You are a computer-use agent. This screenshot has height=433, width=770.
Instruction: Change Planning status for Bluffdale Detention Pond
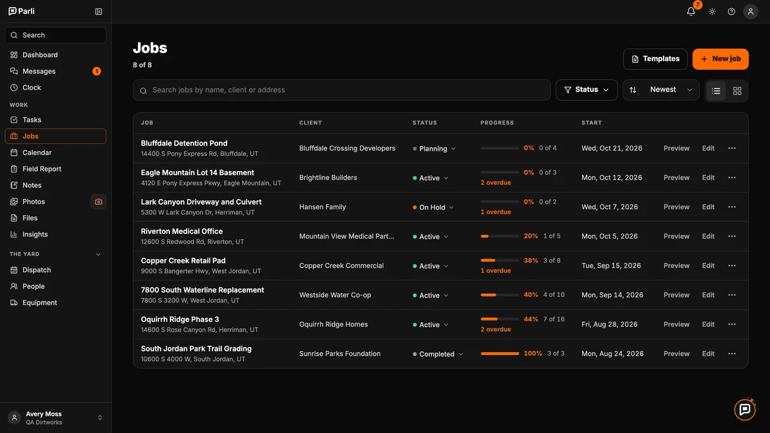coord(434,149)
